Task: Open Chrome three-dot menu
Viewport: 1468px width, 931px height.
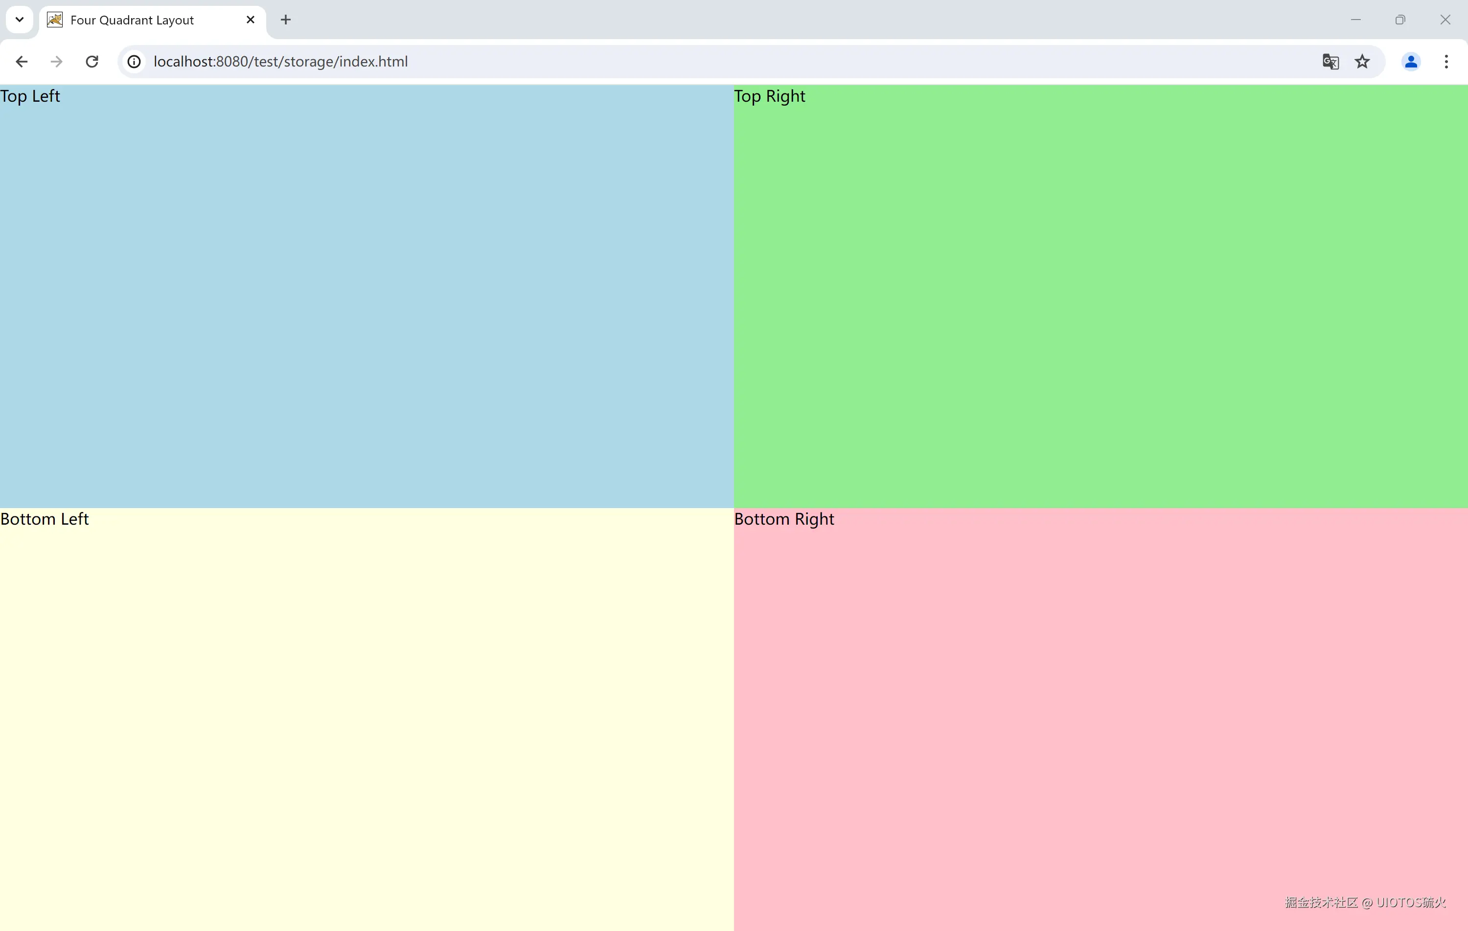Action: coord(1446,62)
